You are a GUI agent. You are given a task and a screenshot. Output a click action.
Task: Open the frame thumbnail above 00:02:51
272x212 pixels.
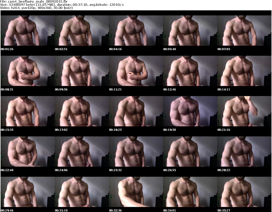point(82,31)
